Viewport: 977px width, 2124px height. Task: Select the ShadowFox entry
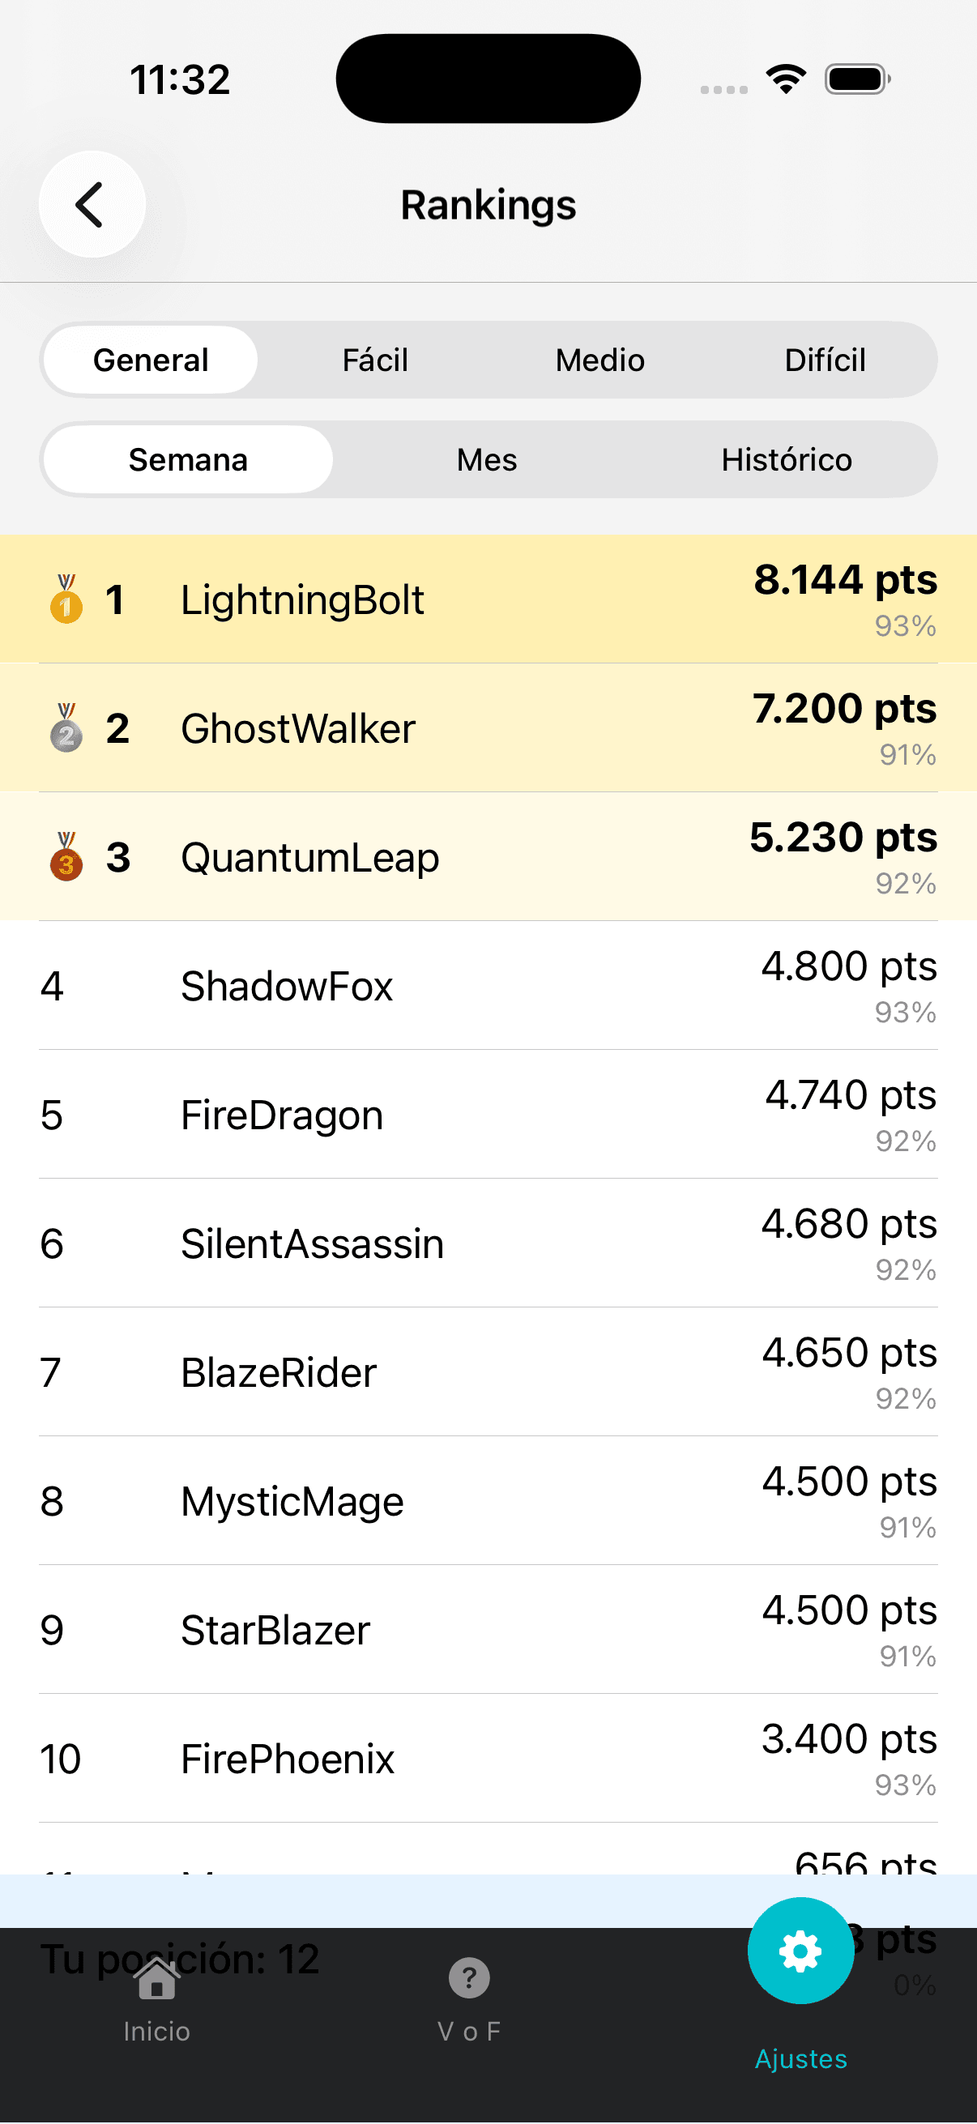pyautogui.click(x=488, y=986)
